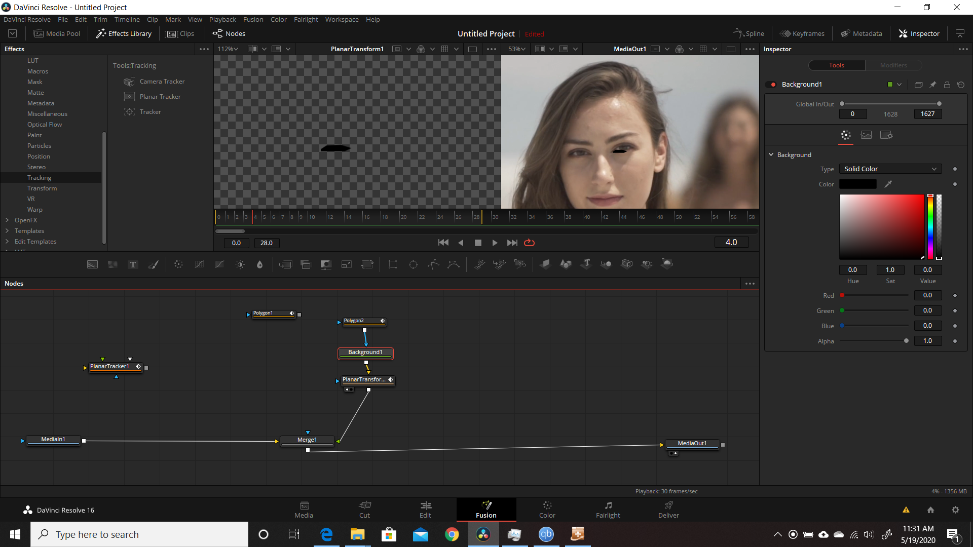Add a FastNoise node from toolbar
The height and width of the screenshot is (547, 973).
click(x=113, y=264)
